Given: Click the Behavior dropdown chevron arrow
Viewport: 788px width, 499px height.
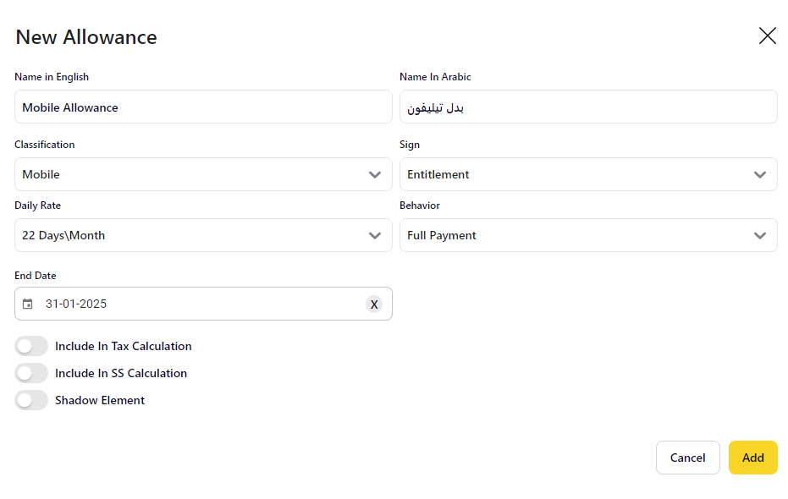Looking at the screenshot, I should pos(760,235).
